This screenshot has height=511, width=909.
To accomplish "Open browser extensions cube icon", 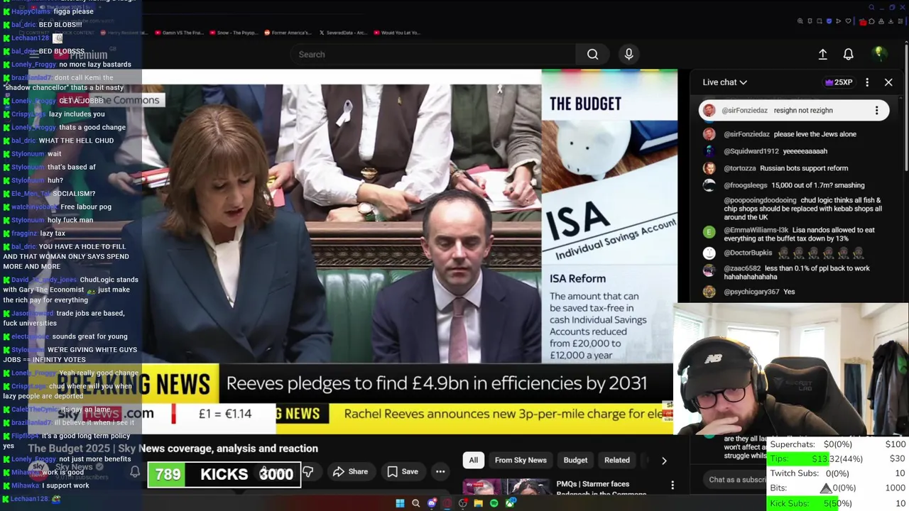I will pos(871,21).
